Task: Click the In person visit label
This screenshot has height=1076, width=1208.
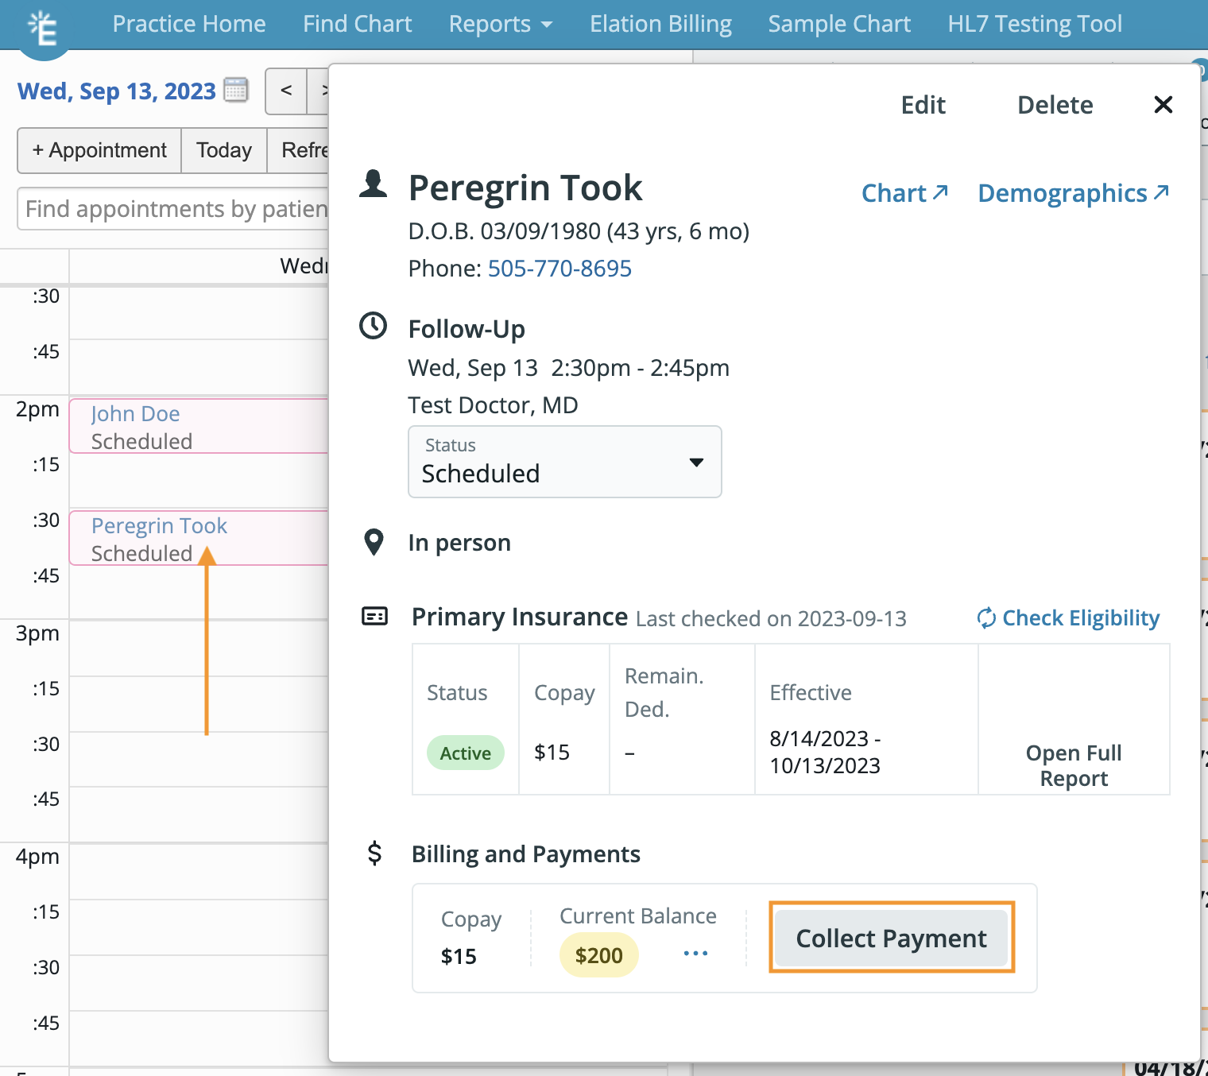Action: pos(459,543)
